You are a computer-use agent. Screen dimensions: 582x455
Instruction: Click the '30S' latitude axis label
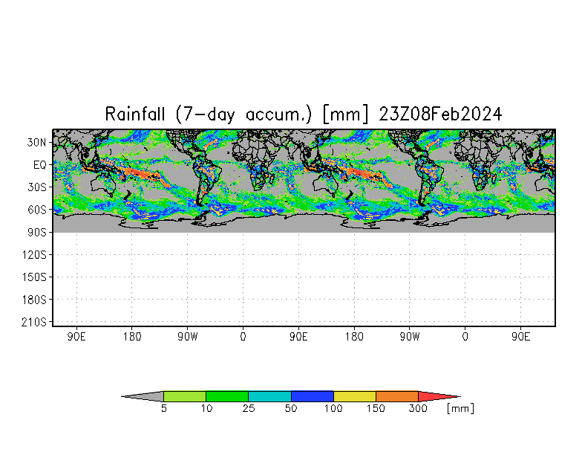[x=37, y=187]
